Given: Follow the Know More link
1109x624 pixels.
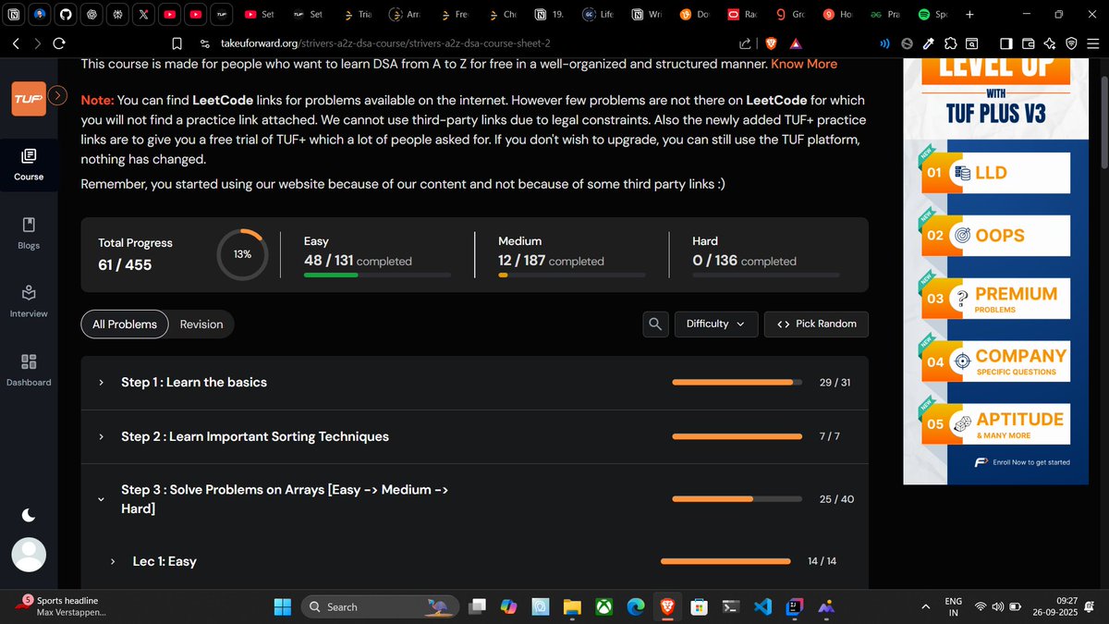Looking at the screenshot, I should tap(804, 64).
